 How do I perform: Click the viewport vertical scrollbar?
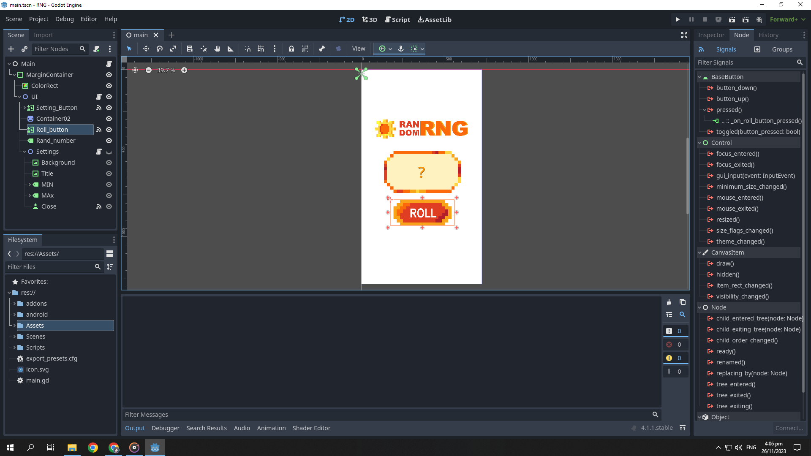(687, 175)
